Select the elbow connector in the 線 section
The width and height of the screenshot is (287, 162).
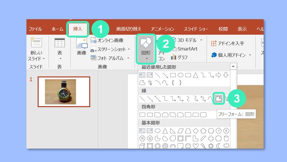[165, 99]
